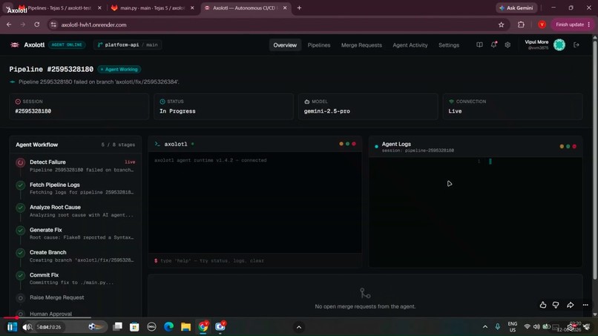Open the platform-api / main branch selector

(128, 45)
